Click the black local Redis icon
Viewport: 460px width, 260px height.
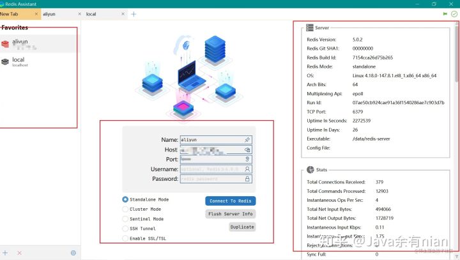point(5,61)
